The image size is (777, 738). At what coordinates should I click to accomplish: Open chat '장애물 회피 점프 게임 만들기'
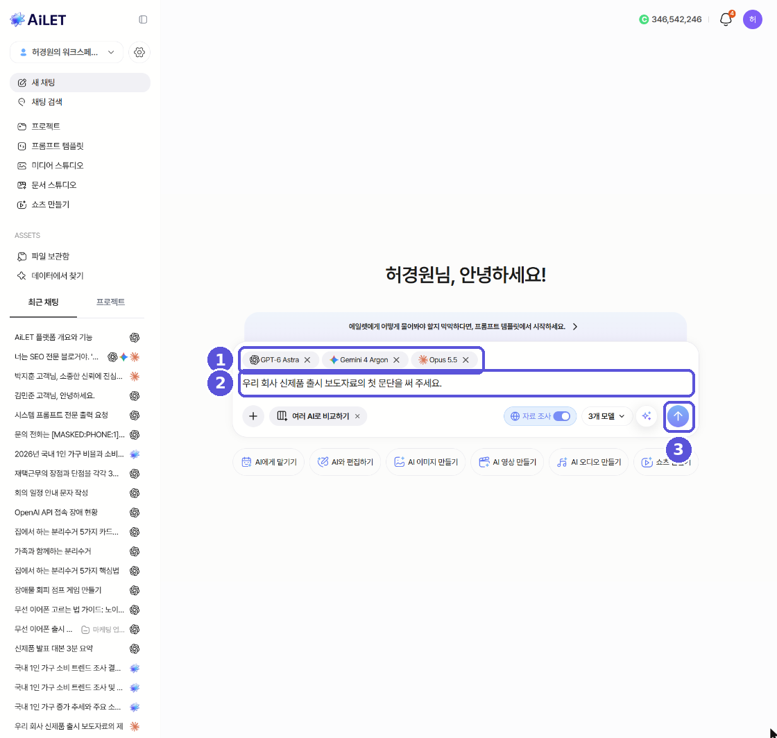(x=77, y=590)
